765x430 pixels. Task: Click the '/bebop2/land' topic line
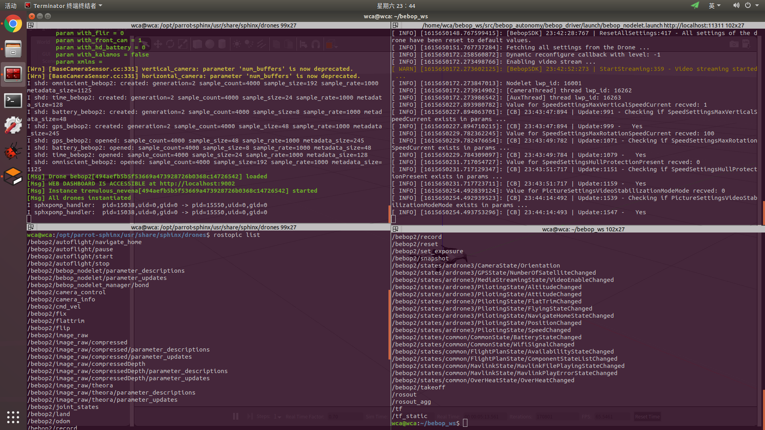[49, 414]
